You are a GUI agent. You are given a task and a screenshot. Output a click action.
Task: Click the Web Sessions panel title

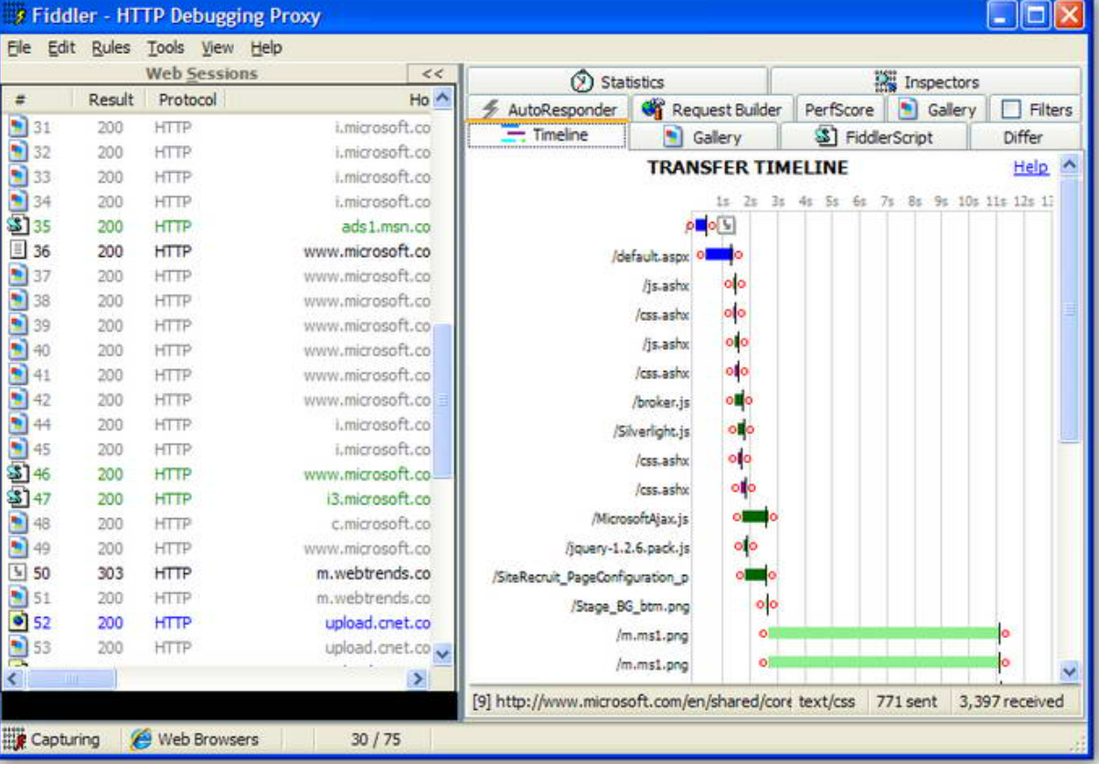(x=201, y=74)
